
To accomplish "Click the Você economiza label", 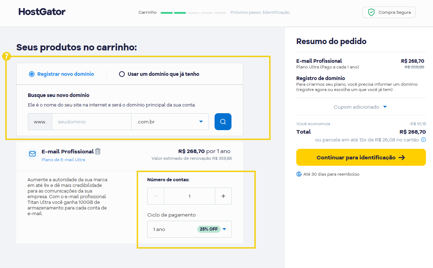I will point(313,124).
